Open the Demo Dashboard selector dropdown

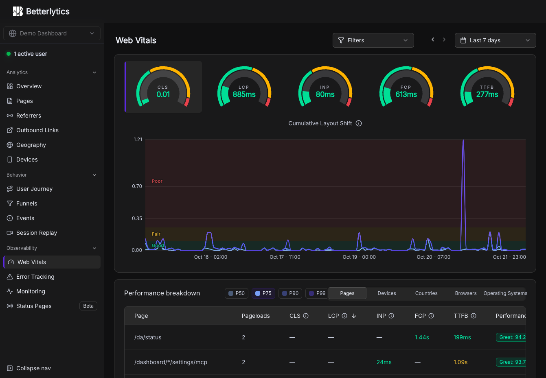click(x=52, y=33)
